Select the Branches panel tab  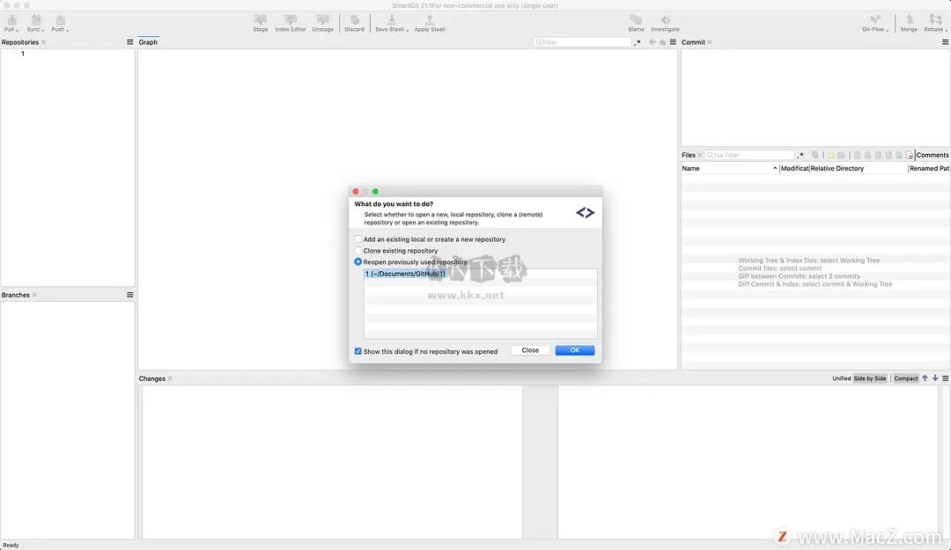(x=16, y=295)
